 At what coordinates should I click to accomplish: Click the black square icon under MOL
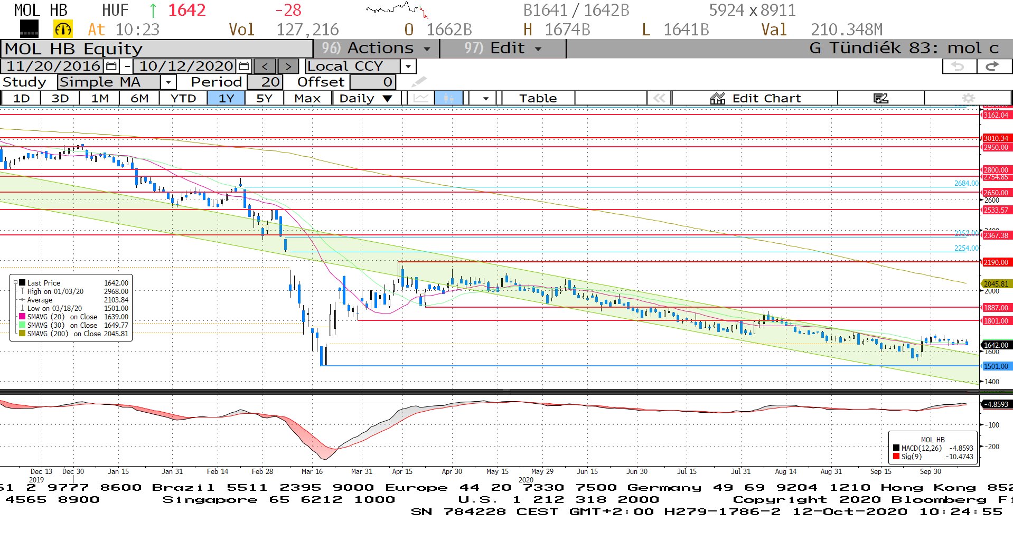(x=29, y=29)
